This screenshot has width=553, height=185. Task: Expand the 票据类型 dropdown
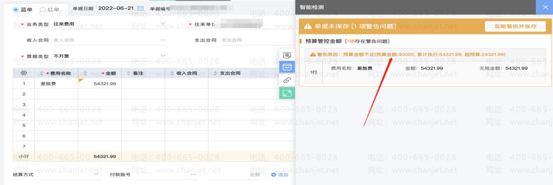pyautogui.click(x=163, y=55)
